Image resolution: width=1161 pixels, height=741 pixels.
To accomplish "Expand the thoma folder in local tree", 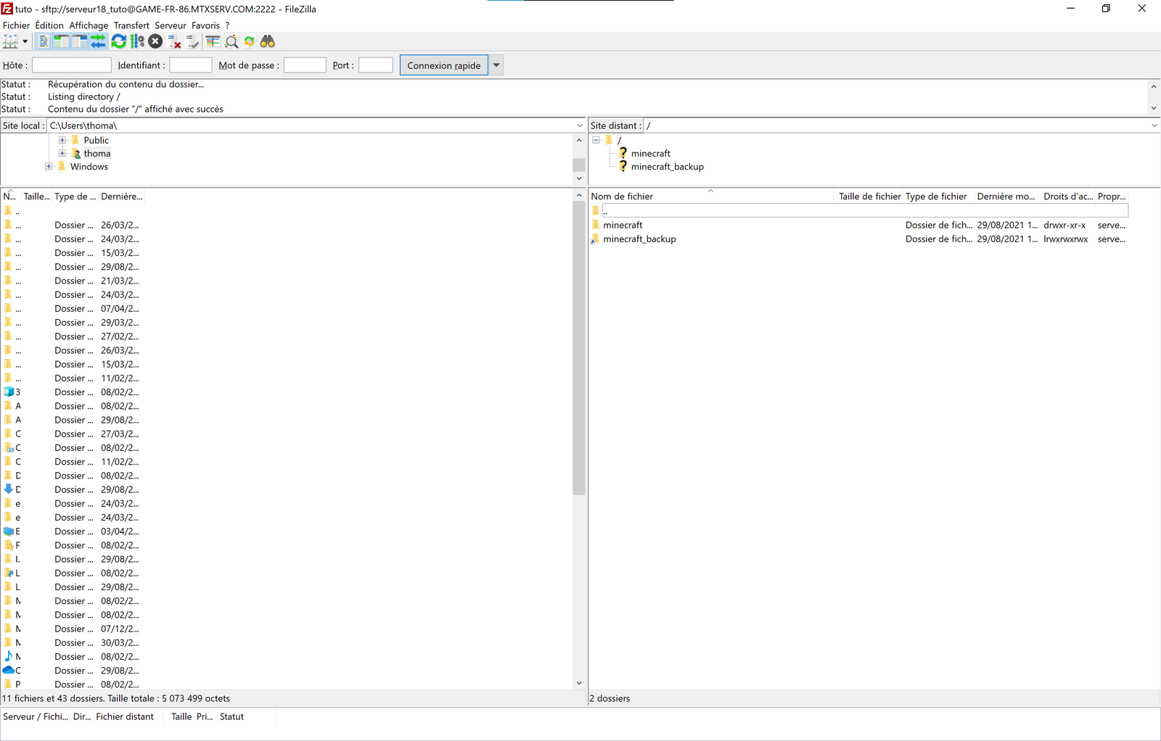I will pyautogui.click(x=62, y=154).
